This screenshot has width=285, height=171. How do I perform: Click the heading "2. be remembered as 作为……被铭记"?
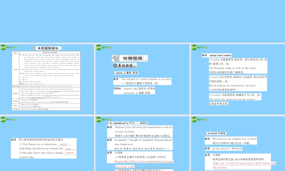(127, 123)
